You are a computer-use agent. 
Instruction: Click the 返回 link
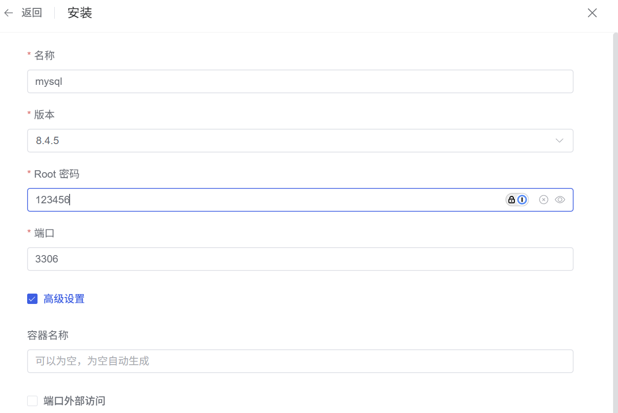(x=32, y=13)
